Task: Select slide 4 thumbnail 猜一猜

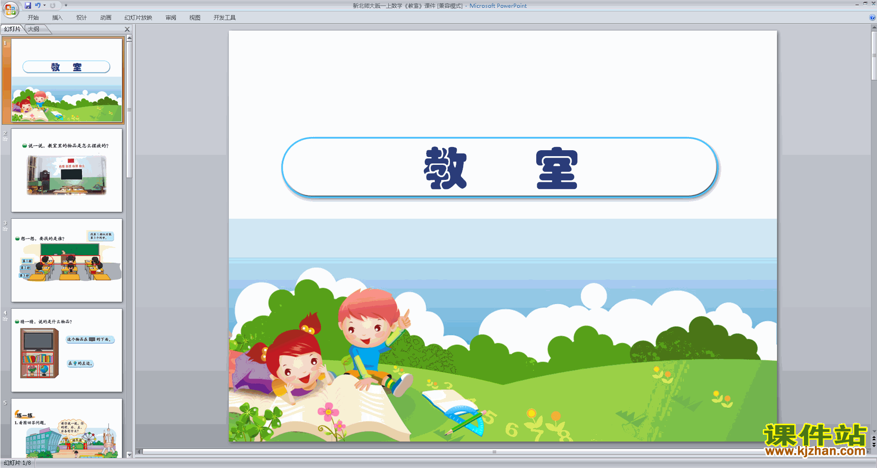Action: [67, 350]
